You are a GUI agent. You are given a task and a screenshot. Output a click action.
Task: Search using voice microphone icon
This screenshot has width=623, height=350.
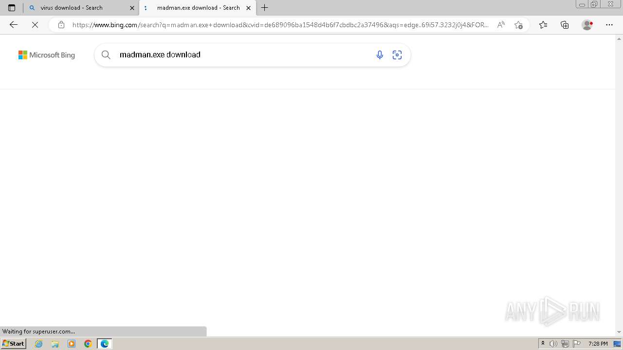380,55
